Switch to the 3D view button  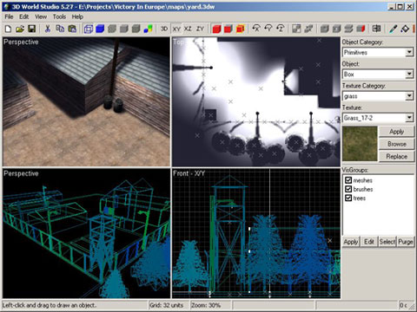(x=164, y=29)
